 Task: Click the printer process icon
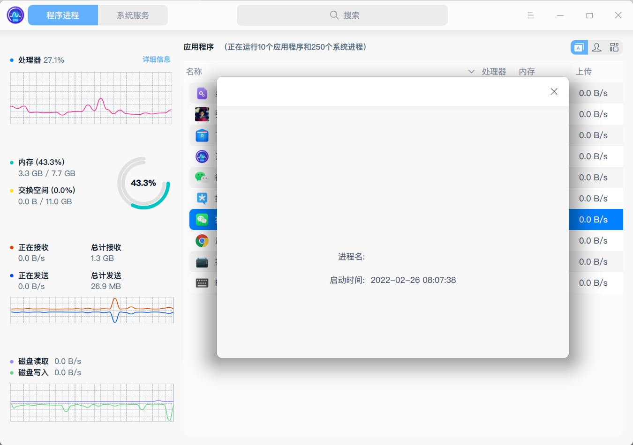pyautogui.click(x=202, y=261)
